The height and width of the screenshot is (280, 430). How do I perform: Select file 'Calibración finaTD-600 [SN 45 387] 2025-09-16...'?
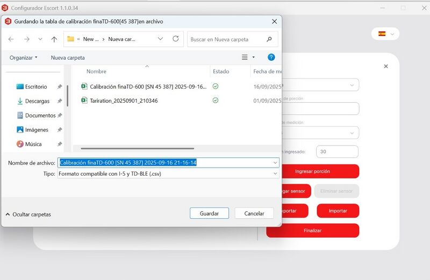click(x=148, y=87)
